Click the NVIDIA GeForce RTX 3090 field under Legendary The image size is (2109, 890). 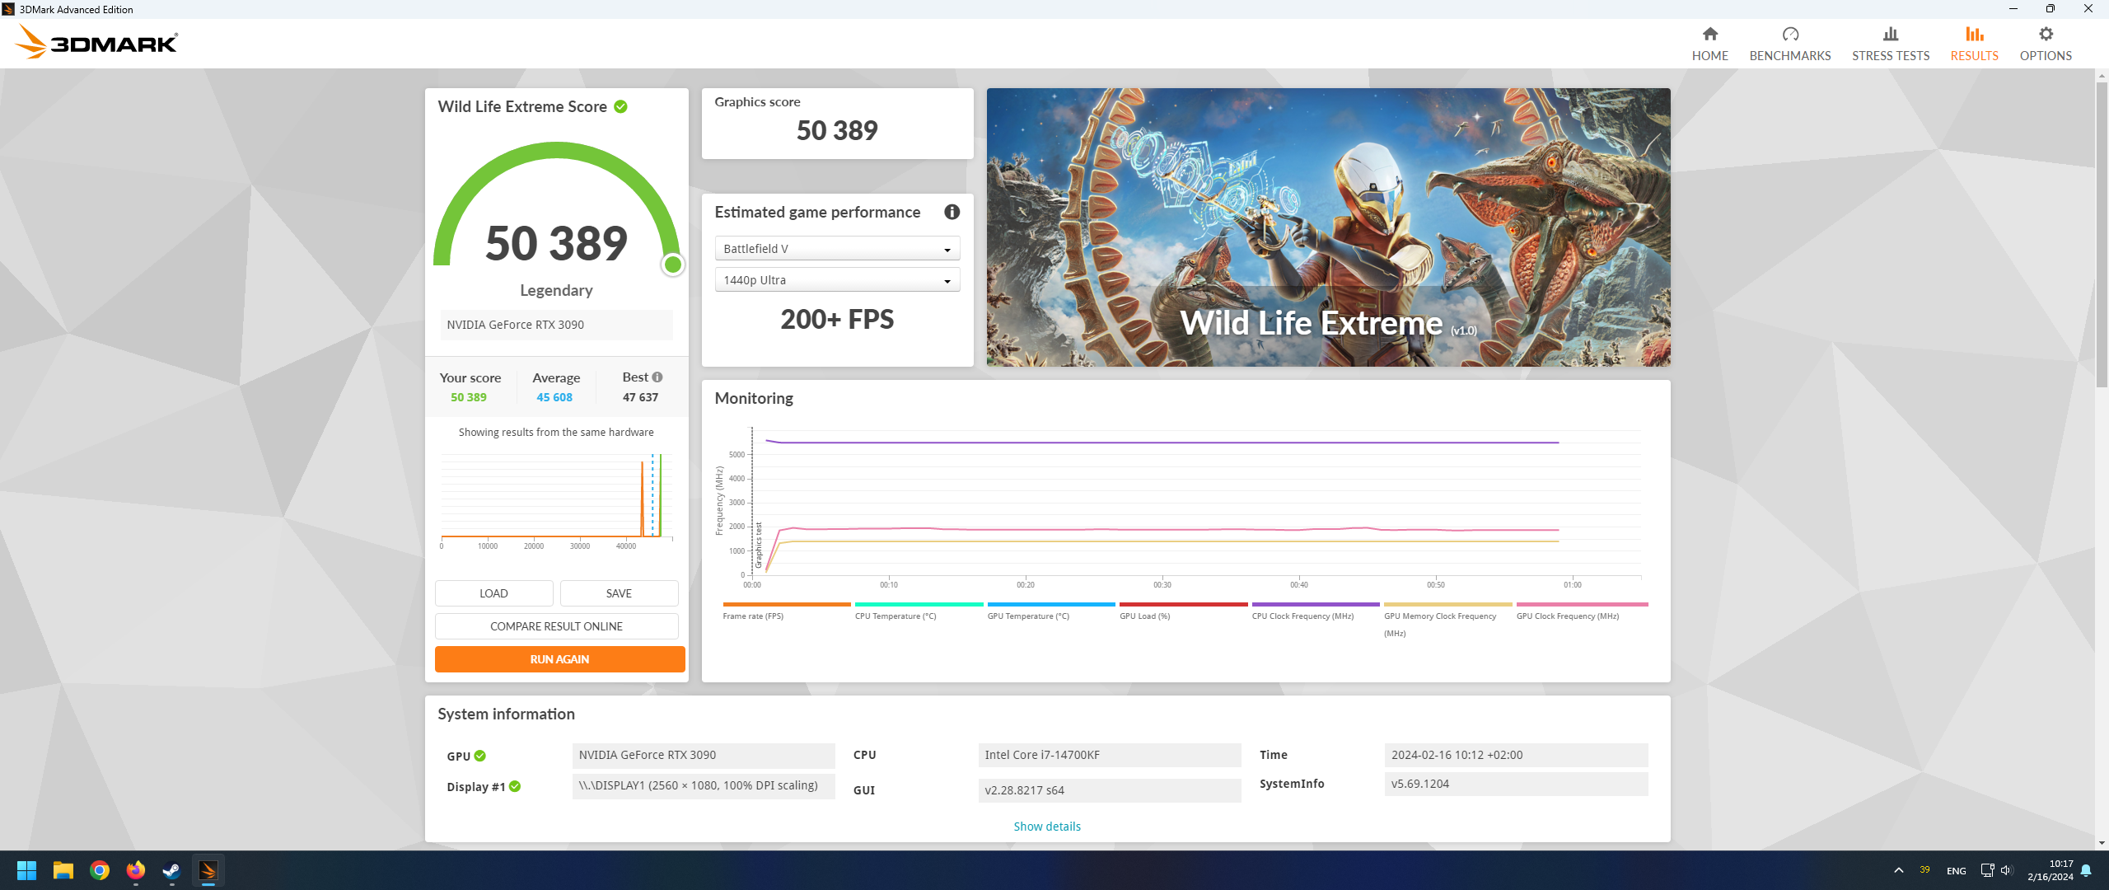(557, 325)
